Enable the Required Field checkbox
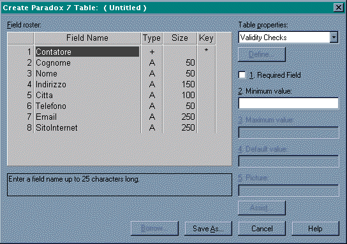 242,75
